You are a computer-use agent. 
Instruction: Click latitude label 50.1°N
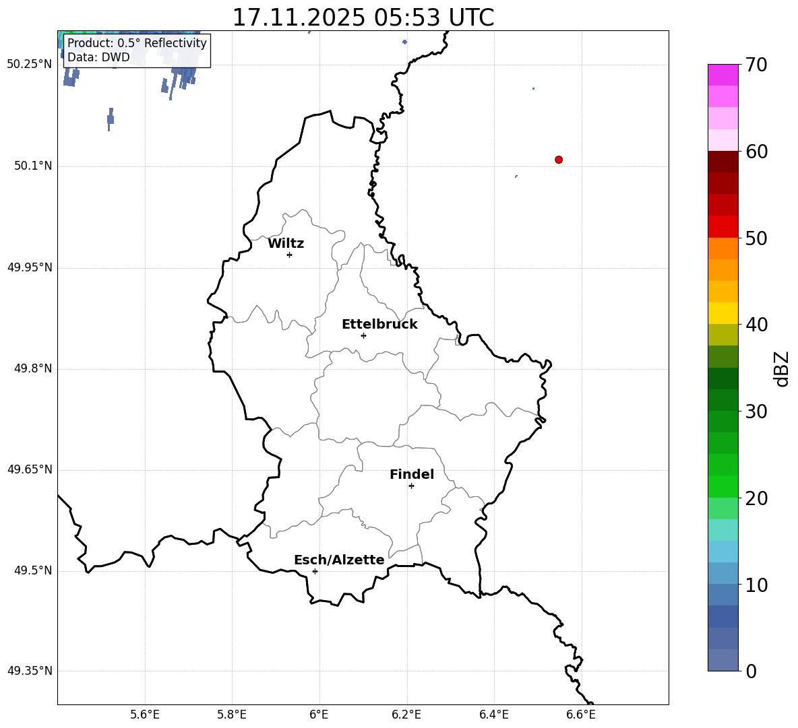(33, 166)
